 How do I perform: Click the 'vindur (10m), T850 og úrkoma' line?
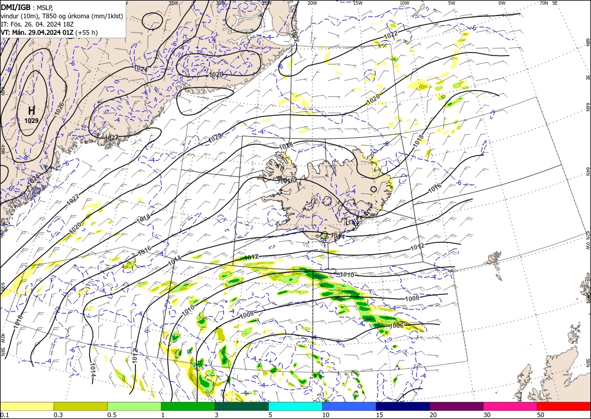click(62, 16)
